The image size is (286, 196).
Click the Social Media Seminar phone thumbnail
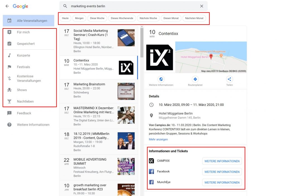tap(126, 38)
